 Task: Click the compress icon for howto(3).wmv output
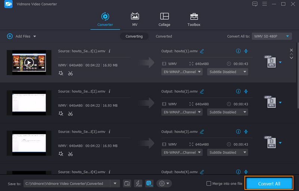pyautogui.click(x=246, y=131)
